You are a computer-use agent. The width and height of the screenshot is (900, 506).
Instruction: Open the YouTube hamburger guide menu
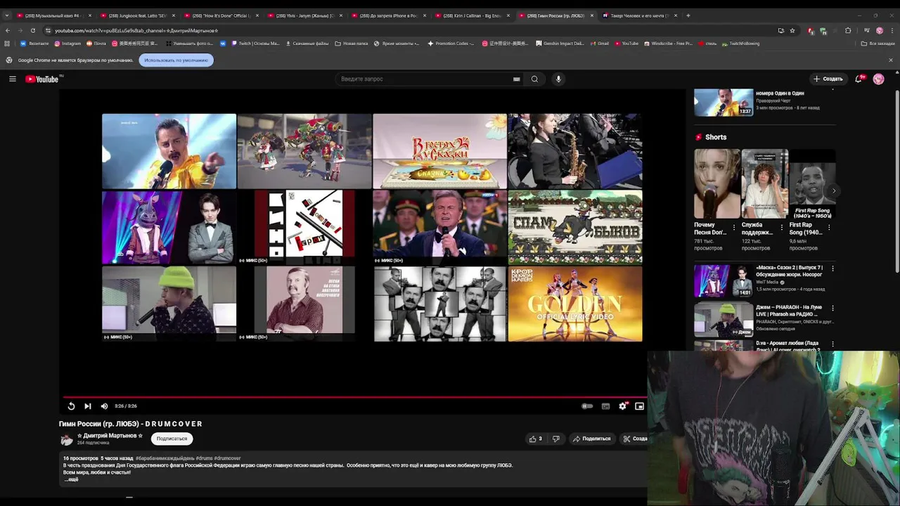pos(13,79)
